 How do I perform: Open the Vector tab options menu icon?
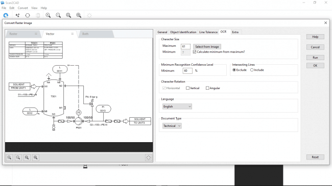click(73, 34)
